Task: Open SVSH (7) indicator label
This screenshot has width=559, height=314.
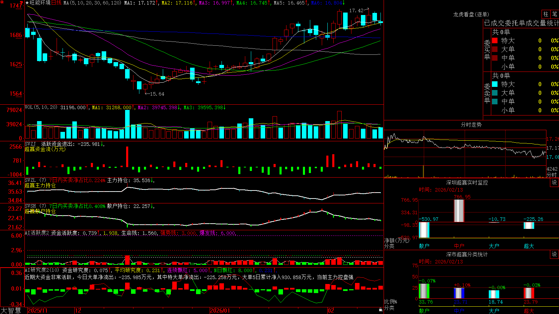Action: (x=35, y=206)
